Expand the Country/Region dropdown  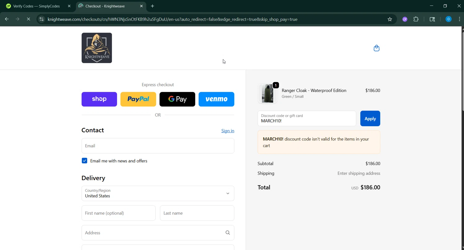coord(158,193)
